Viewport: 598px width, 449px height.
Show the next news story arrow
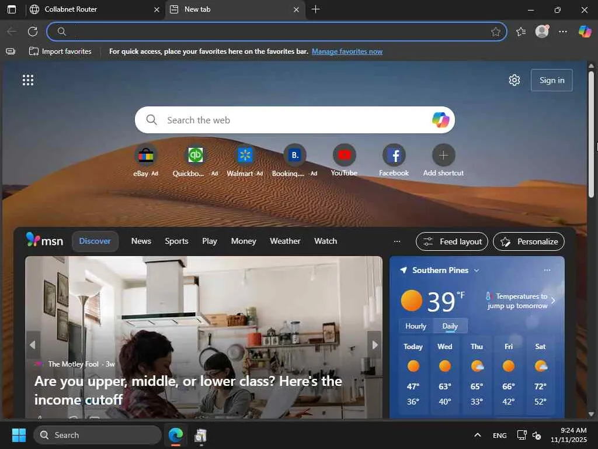(374, 345)
